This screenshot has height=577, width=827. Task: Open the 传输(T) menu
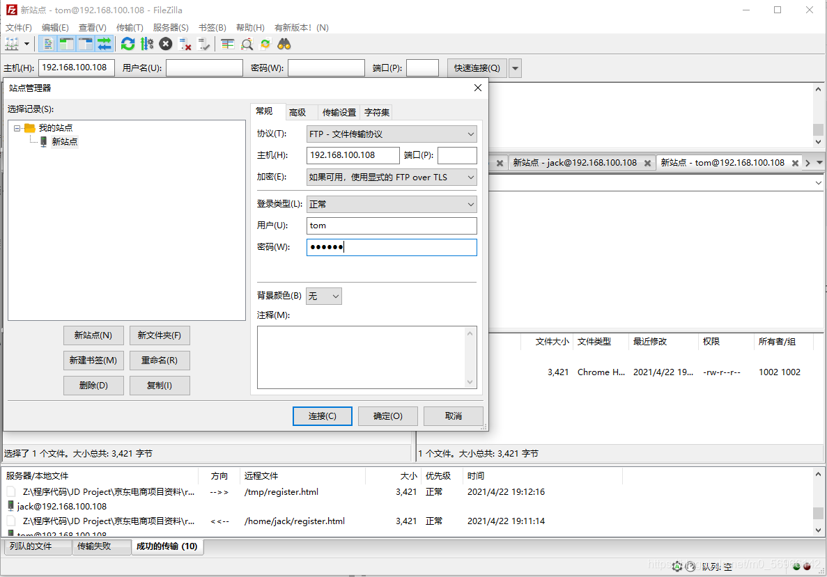click(130, 27)
